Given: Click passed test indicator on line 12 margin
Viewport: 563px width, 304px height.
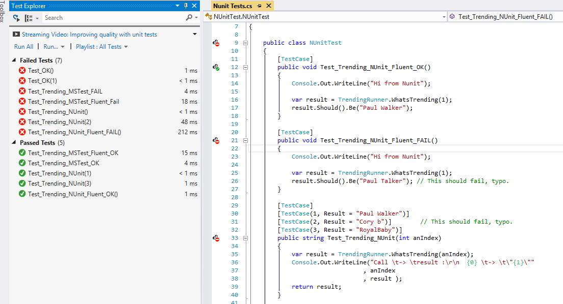Looking at the screenshot, I should [x=216, y=67].
